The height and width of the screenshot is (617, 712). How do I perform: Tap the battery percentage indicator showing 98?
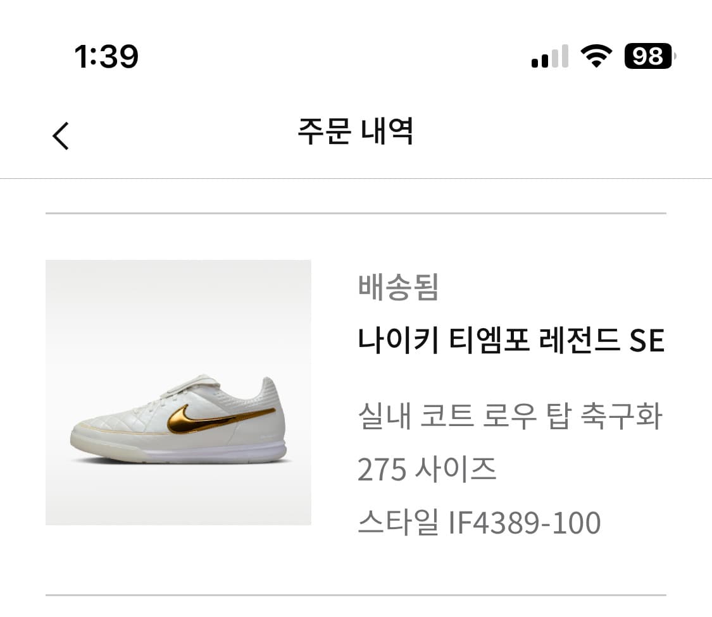click(x=647, y=57)
